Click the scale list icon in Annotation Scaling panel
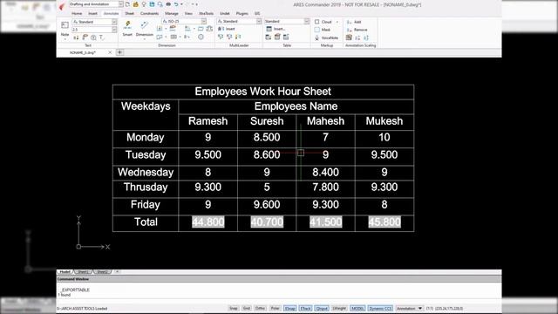Image resolution: width=558 pixels, height=314 pixels. tap(349, 38)
